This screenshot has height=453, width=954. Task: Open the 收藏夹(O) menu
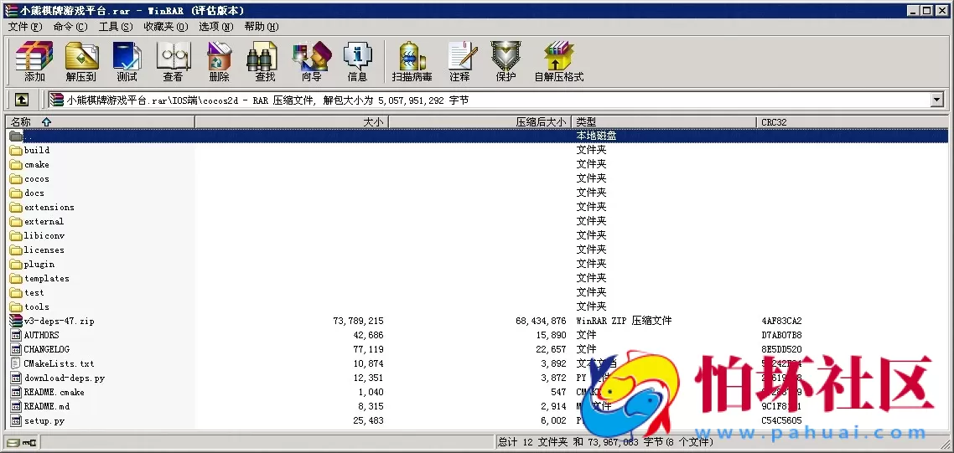(166, 27)
